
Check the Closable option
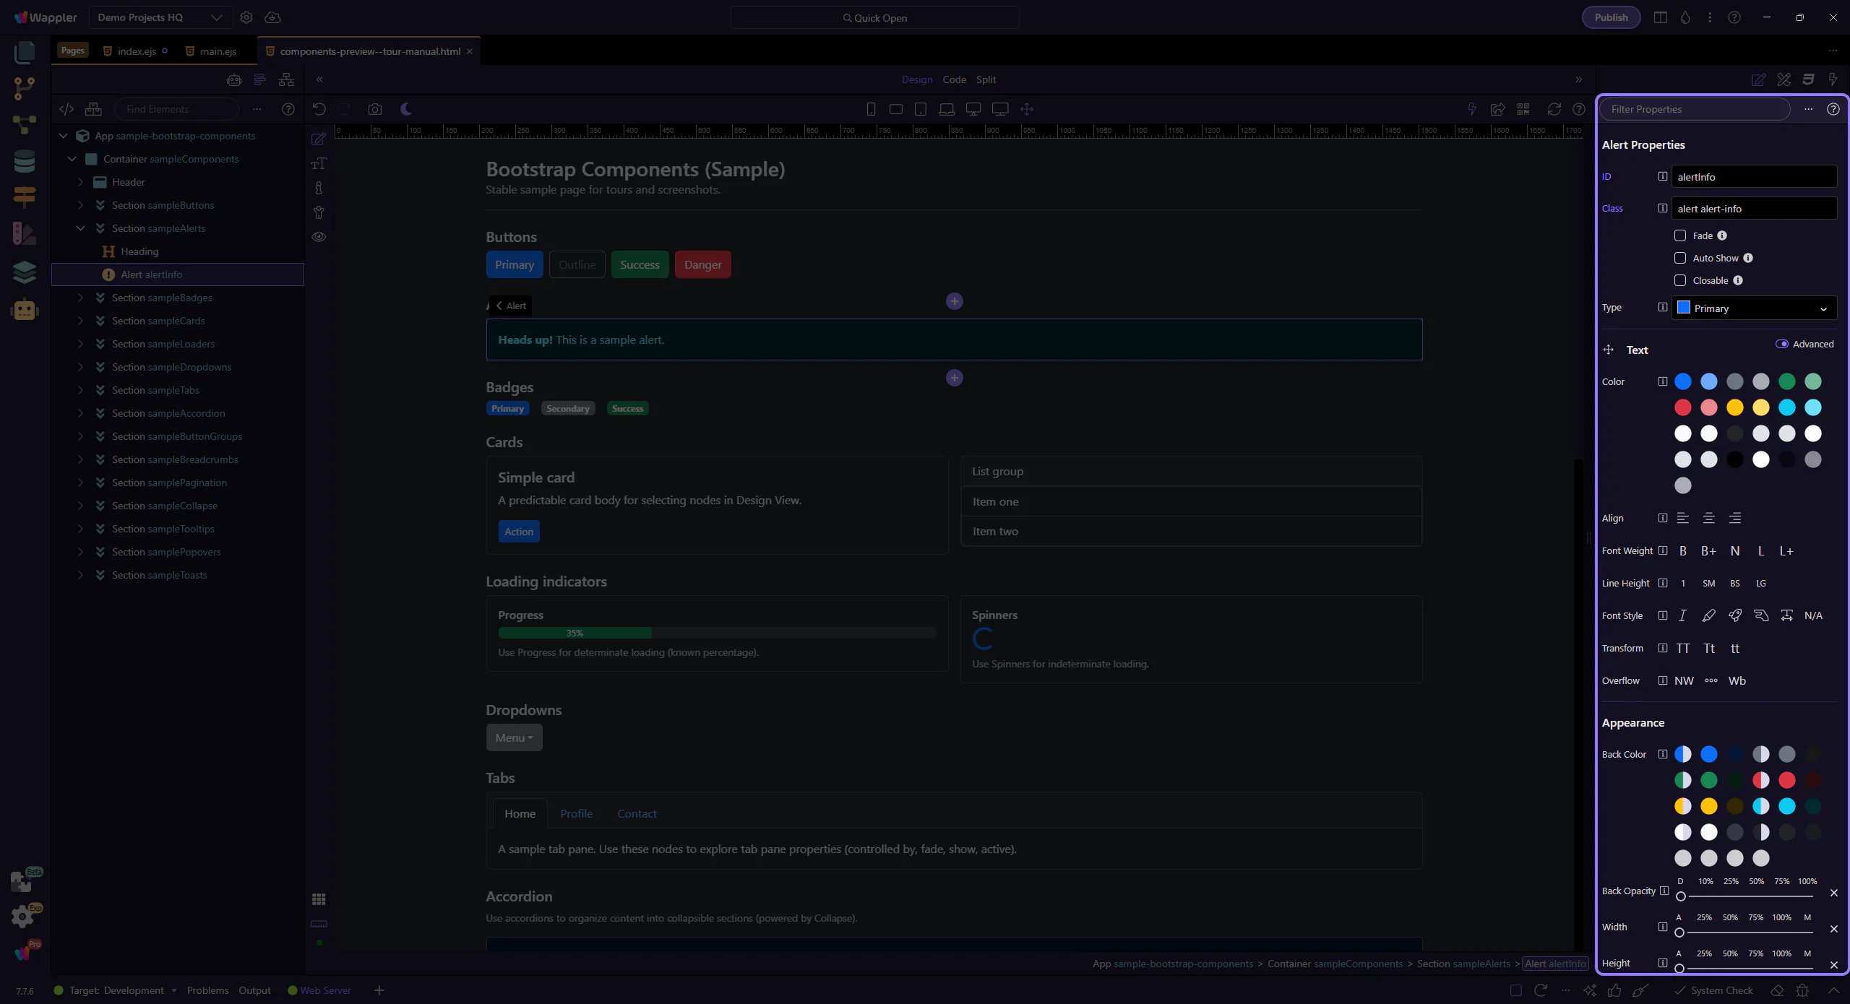(x=1680, y=280)
